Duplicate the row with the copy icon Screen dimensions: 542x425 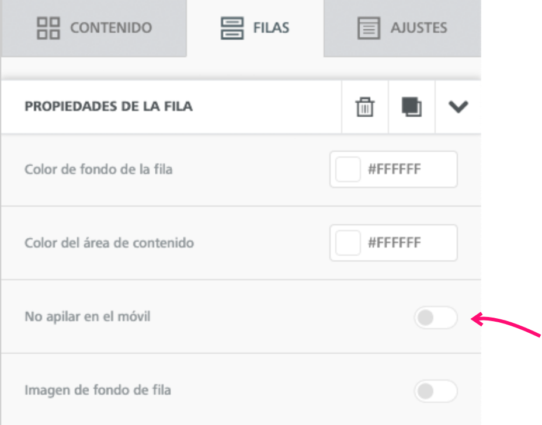point(411,107)
